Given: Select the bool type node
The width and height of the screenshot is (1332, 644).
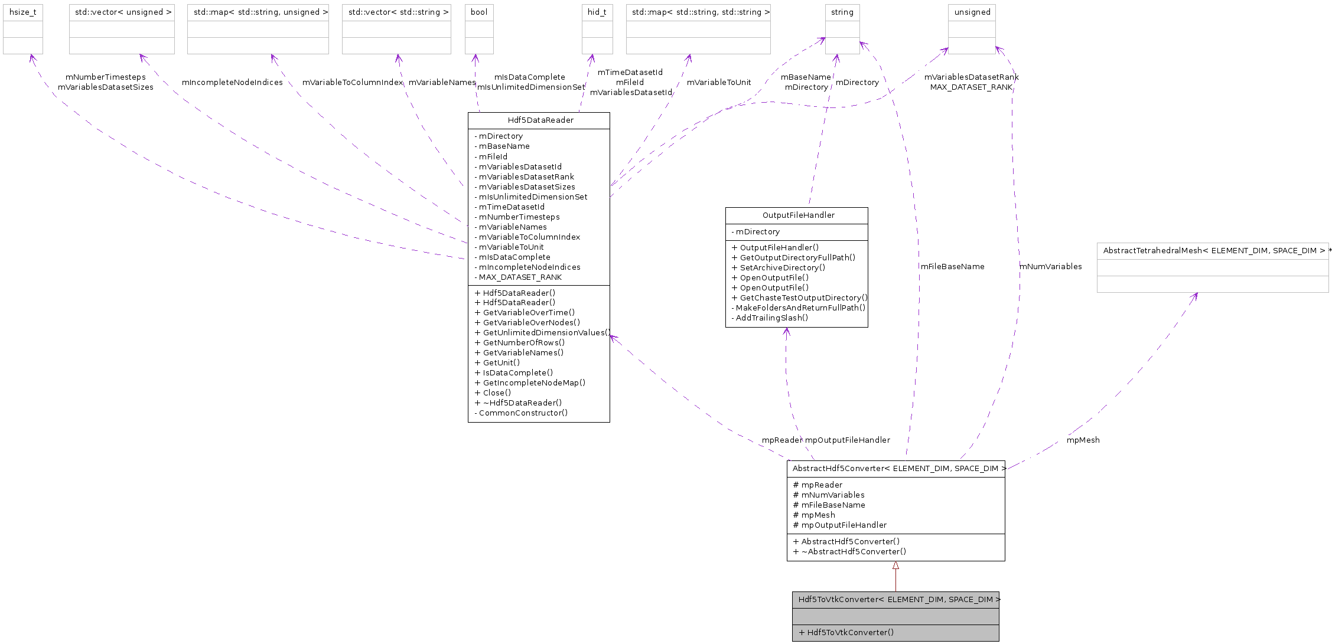Looking at the screenshot, I should (479, 29).
